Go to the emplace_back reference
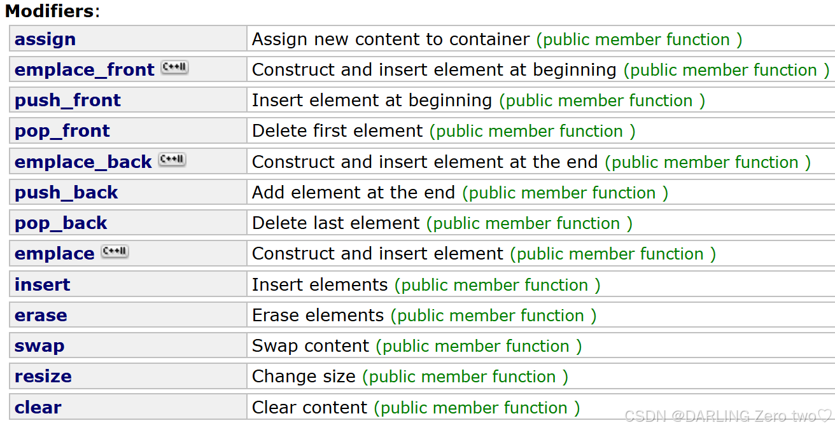Screen dimensions: 835x430 (x=83, y=162)
